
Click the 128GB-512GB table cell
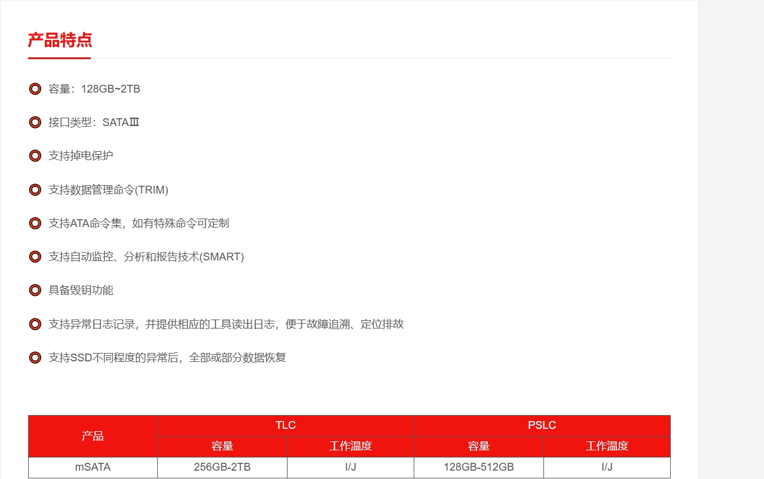click(479, 468)
